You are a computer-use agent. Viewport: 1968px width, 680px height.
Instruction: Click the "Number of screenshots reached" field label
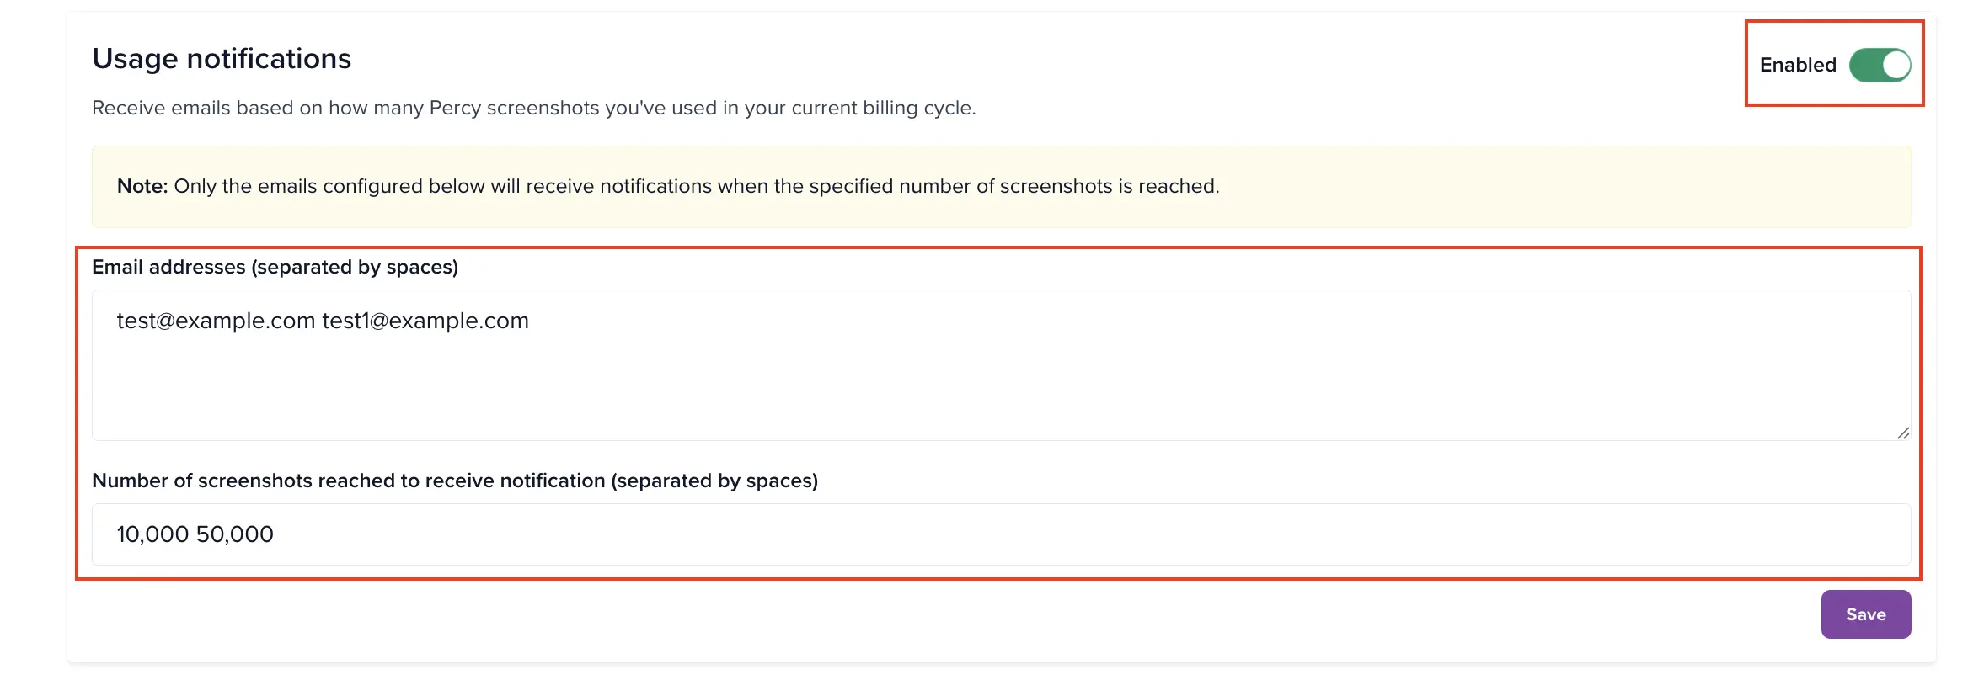point(348,481)
